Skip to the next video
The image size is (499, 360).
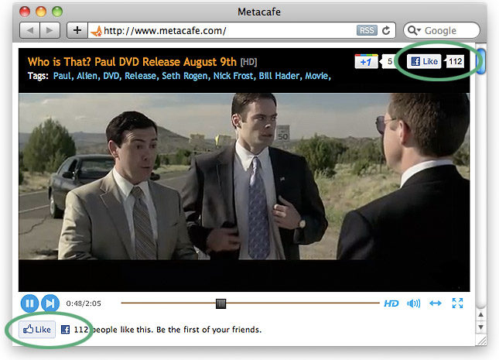(x=50, y=303)
